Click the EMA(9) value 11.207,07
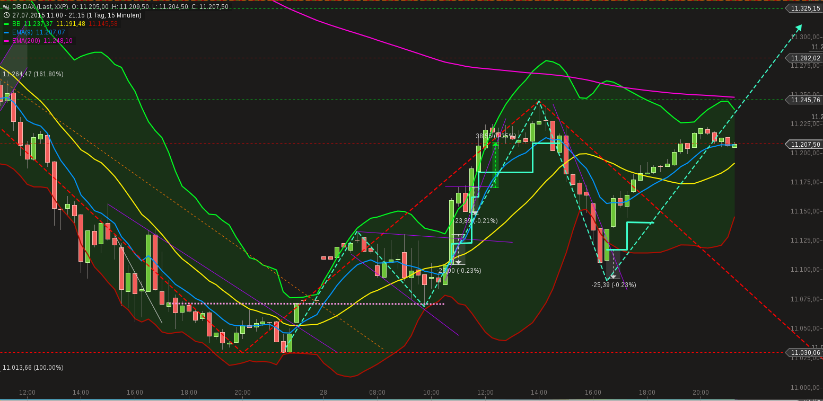This screenshot has width=823, height=401. coord(50,32)
